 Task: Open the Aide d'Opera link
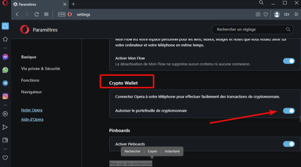[x=32, y=119]
